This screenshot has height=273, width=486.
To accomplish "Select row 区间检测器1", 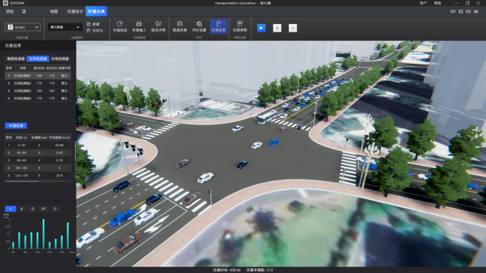I will (38, 75).
